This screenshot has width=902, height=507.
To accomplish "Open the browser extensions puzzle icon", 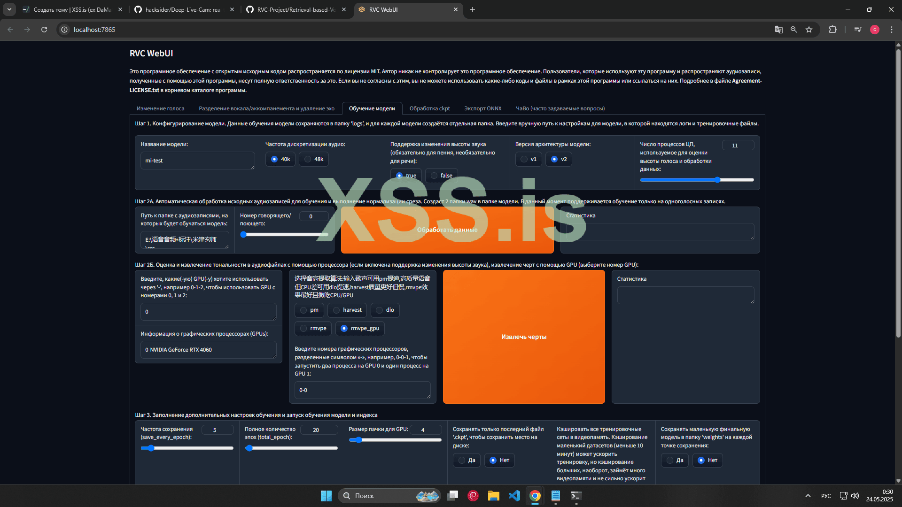I will pyautogui.click(x=832, y=30).
